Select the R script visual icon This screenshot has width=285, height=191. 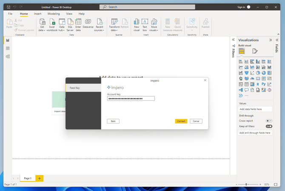[258, 84]
